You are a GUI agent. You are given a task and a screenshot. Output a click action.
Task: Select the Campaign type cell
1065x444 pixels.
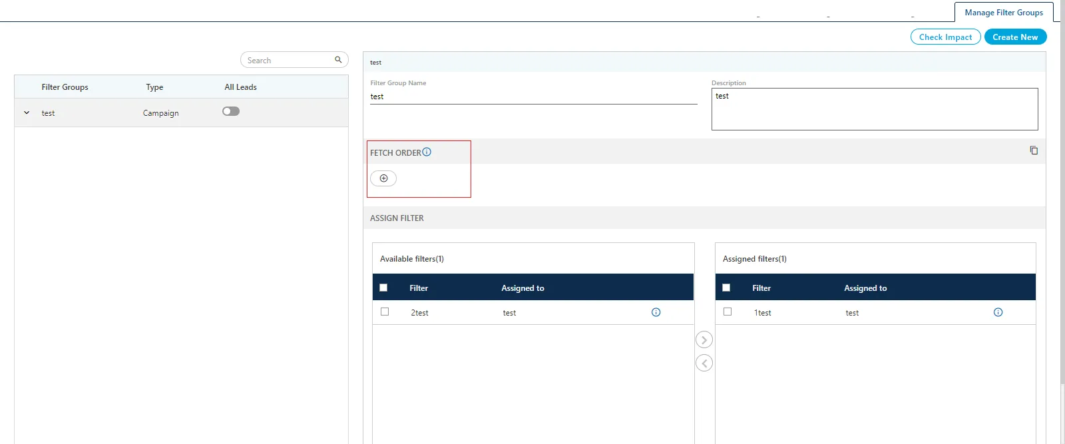click(x=160, y=113)
